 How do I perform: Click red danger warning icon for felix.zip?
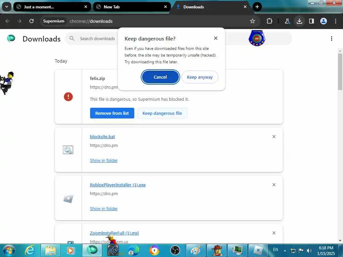pyautogui.click(x=68, y=97)
